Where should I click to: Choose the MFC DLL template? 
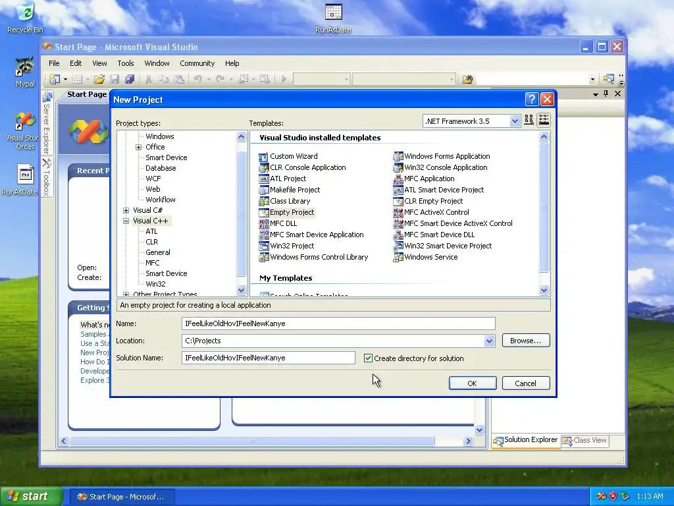[x=278, y=223]
